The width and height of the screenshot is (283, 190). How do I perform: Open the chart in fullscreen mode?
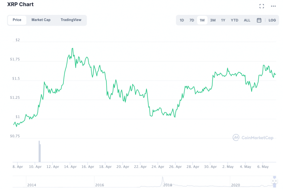pyautogui.click(x=261, y=6)
